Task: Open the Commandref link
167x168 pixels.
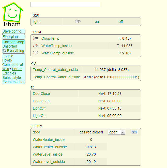Action: pyautogui.click(x=12, y=65)
